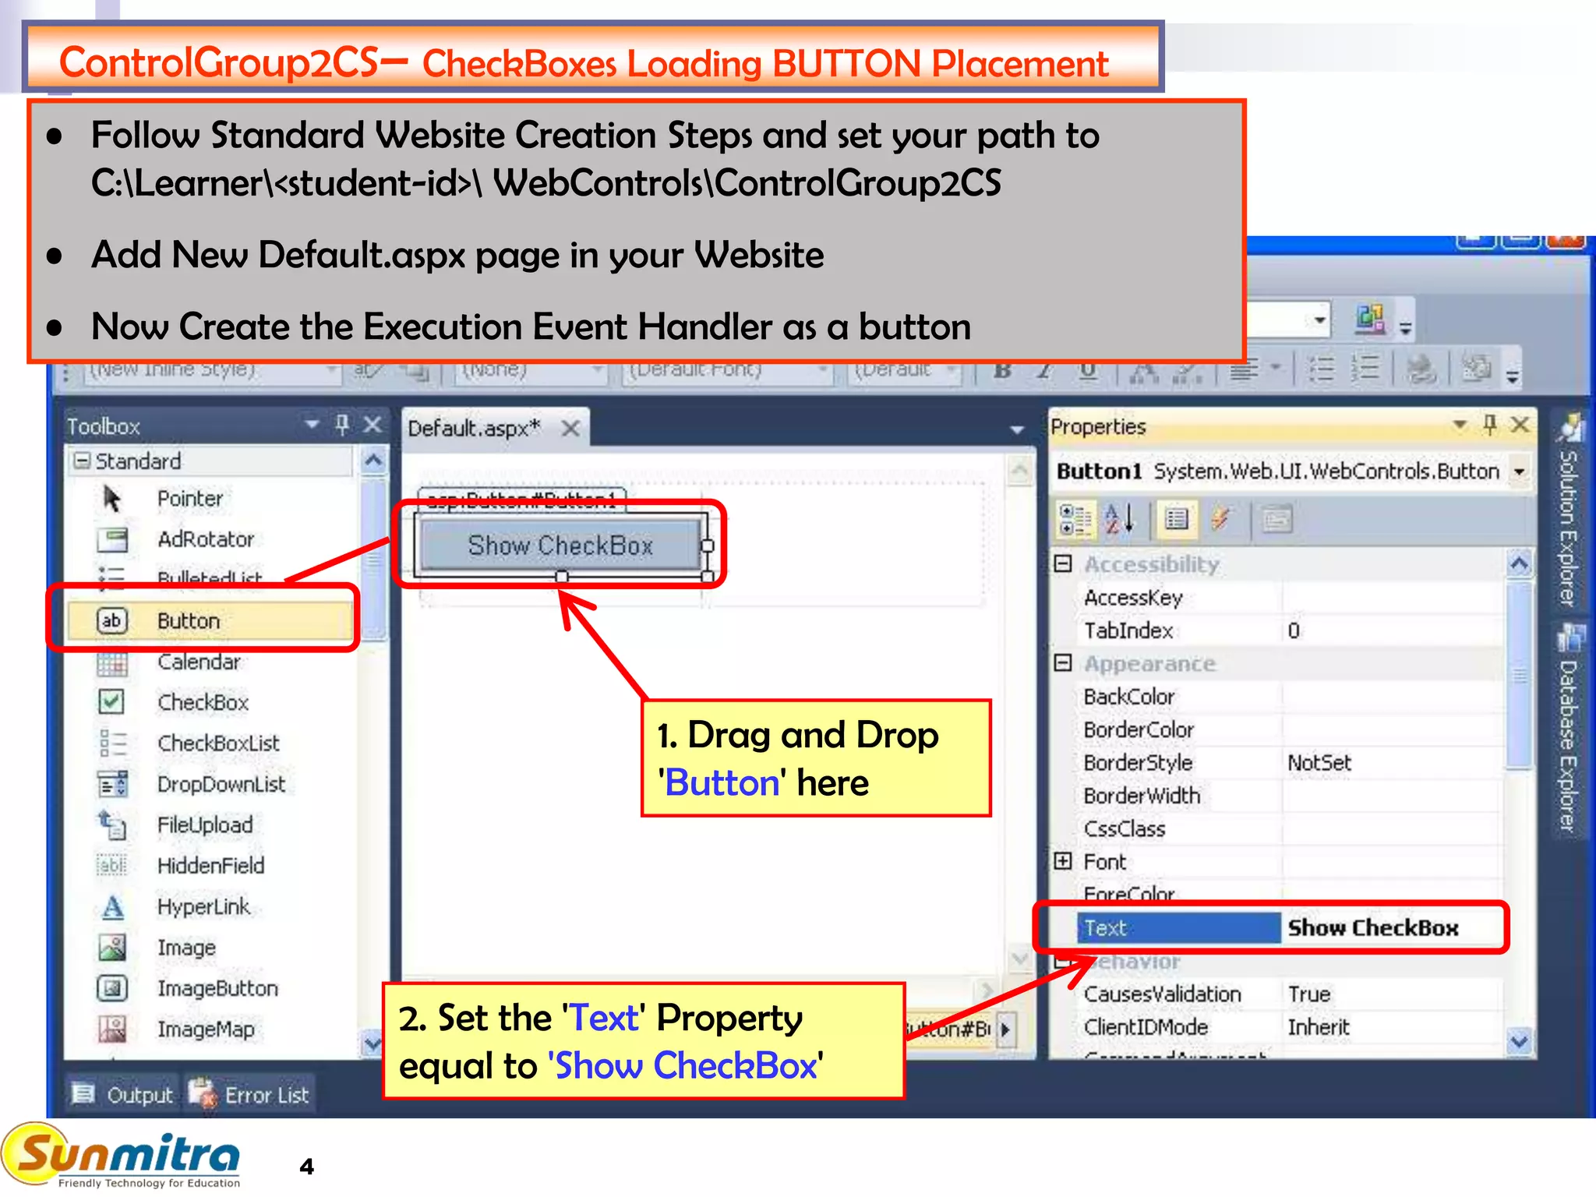Select the CheckBox control in Toolbox
This screenshot has height=1197, width=1596.
[203, 702]
